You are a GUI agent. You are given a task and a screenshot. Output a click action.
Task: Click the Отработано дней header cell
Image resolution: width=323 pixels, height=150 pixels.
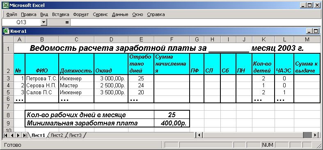[x=141, y=64]
